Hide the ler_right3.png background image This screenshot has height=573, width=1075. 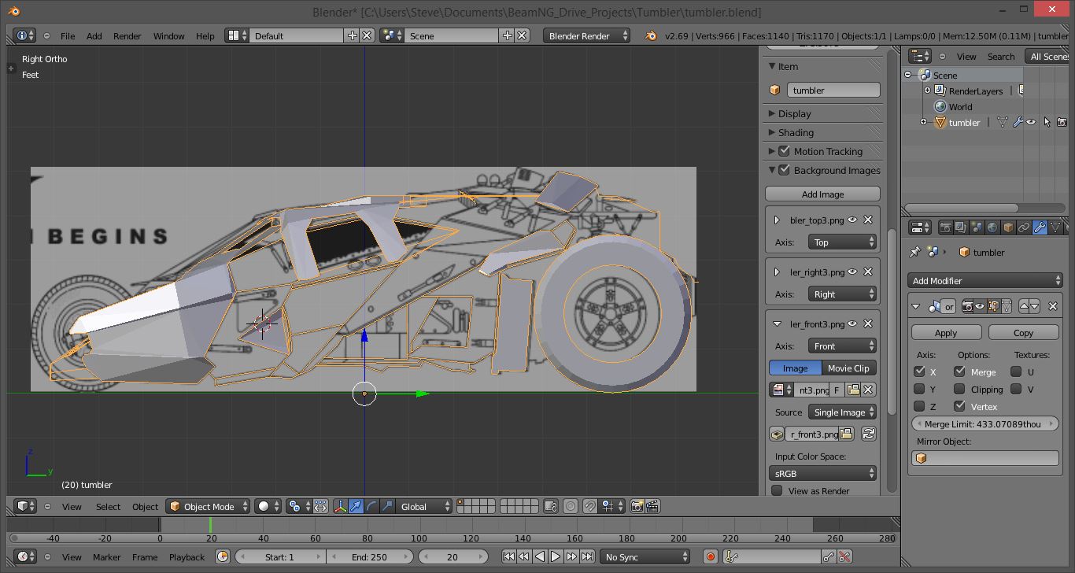pyautogui.click(x=852, y=272)
